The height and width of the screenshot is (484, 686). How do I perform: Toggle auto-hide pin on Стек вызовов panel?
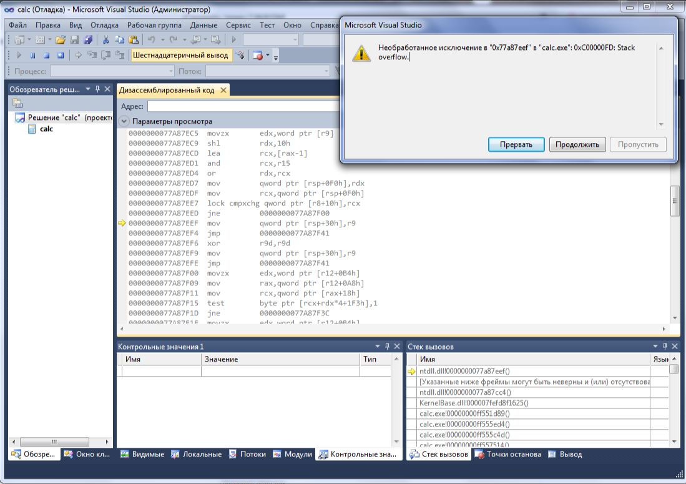click(x=665, y=347)
